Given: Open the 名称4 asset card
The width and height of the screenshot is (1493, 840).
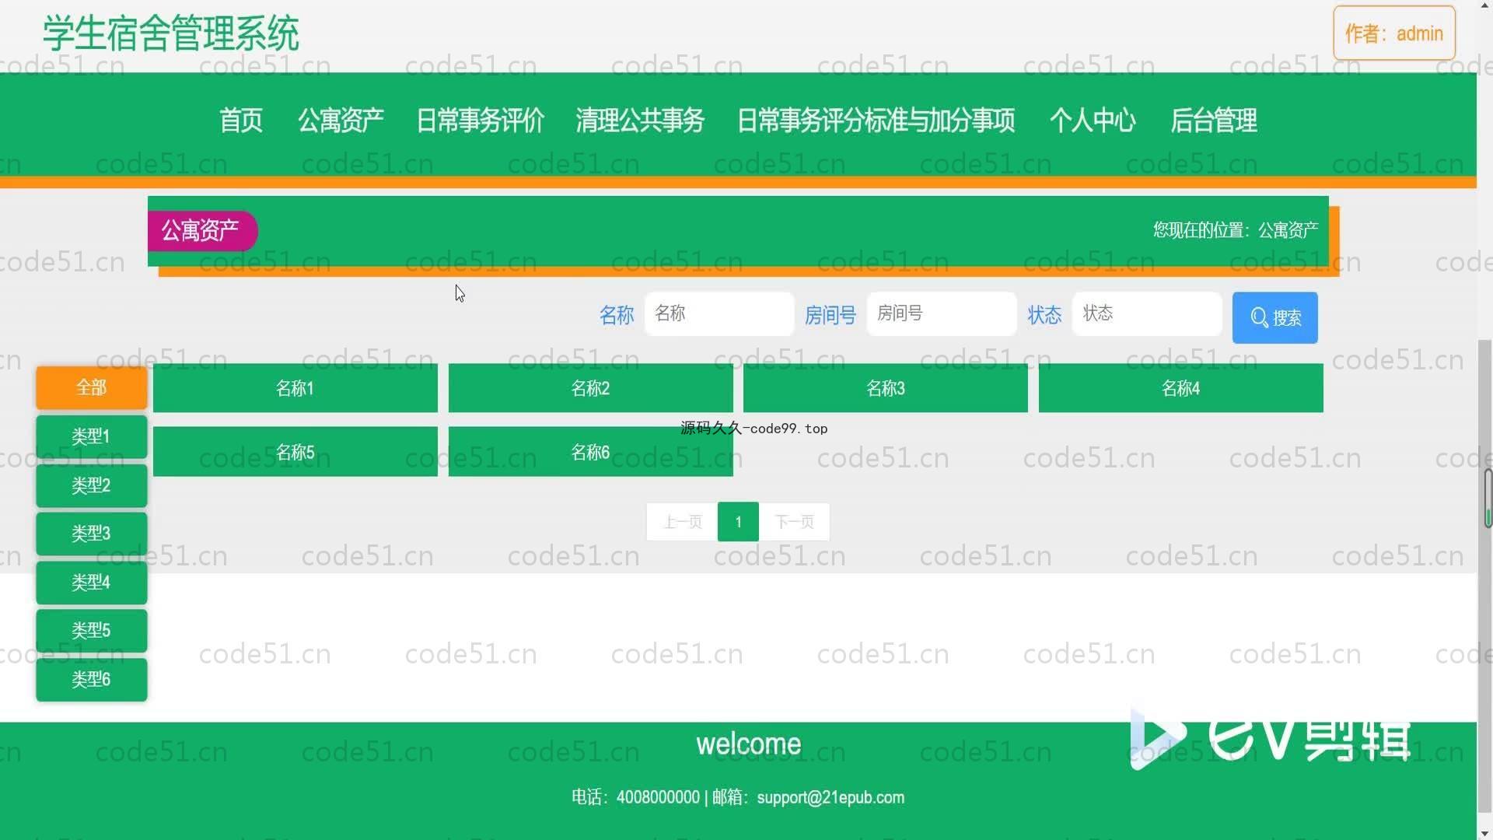Looking at the screenshot, I should [x=1180, y=388].
